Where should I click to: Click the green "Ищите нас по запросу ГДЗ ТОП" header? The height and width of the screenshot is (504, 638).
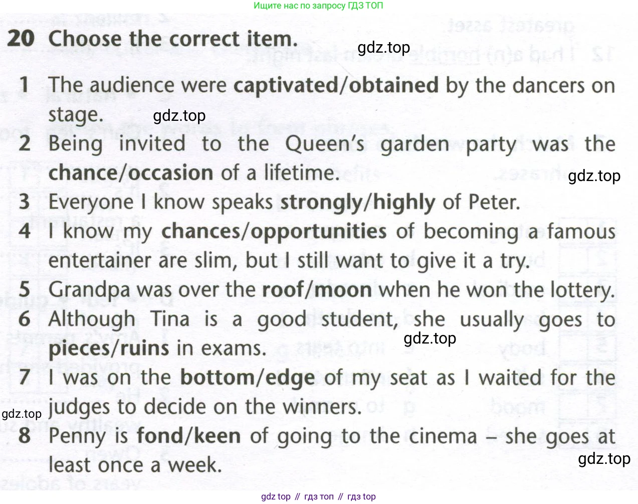318,6
